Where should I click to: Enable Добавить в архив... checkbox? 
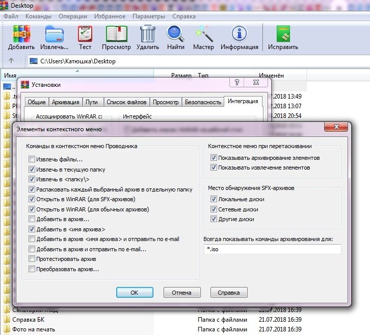32,219
